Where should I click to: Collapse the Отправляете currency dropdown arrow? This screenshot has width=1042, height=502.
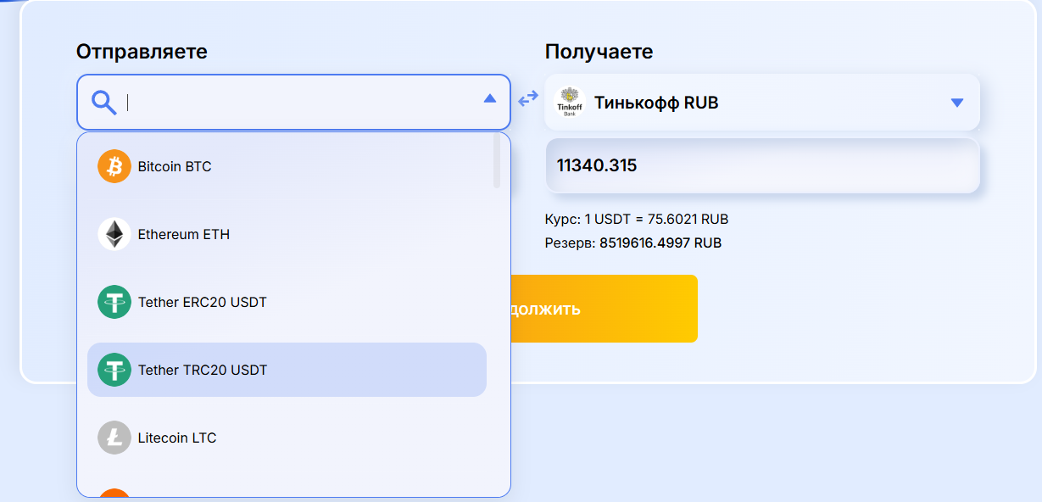[x=489, y=98]
